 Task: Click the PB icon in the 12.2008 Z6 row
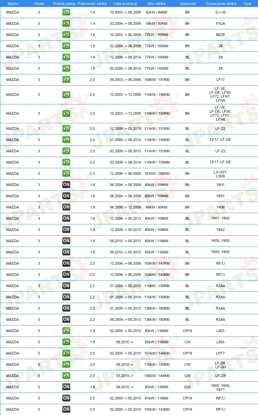click(66, 57)
